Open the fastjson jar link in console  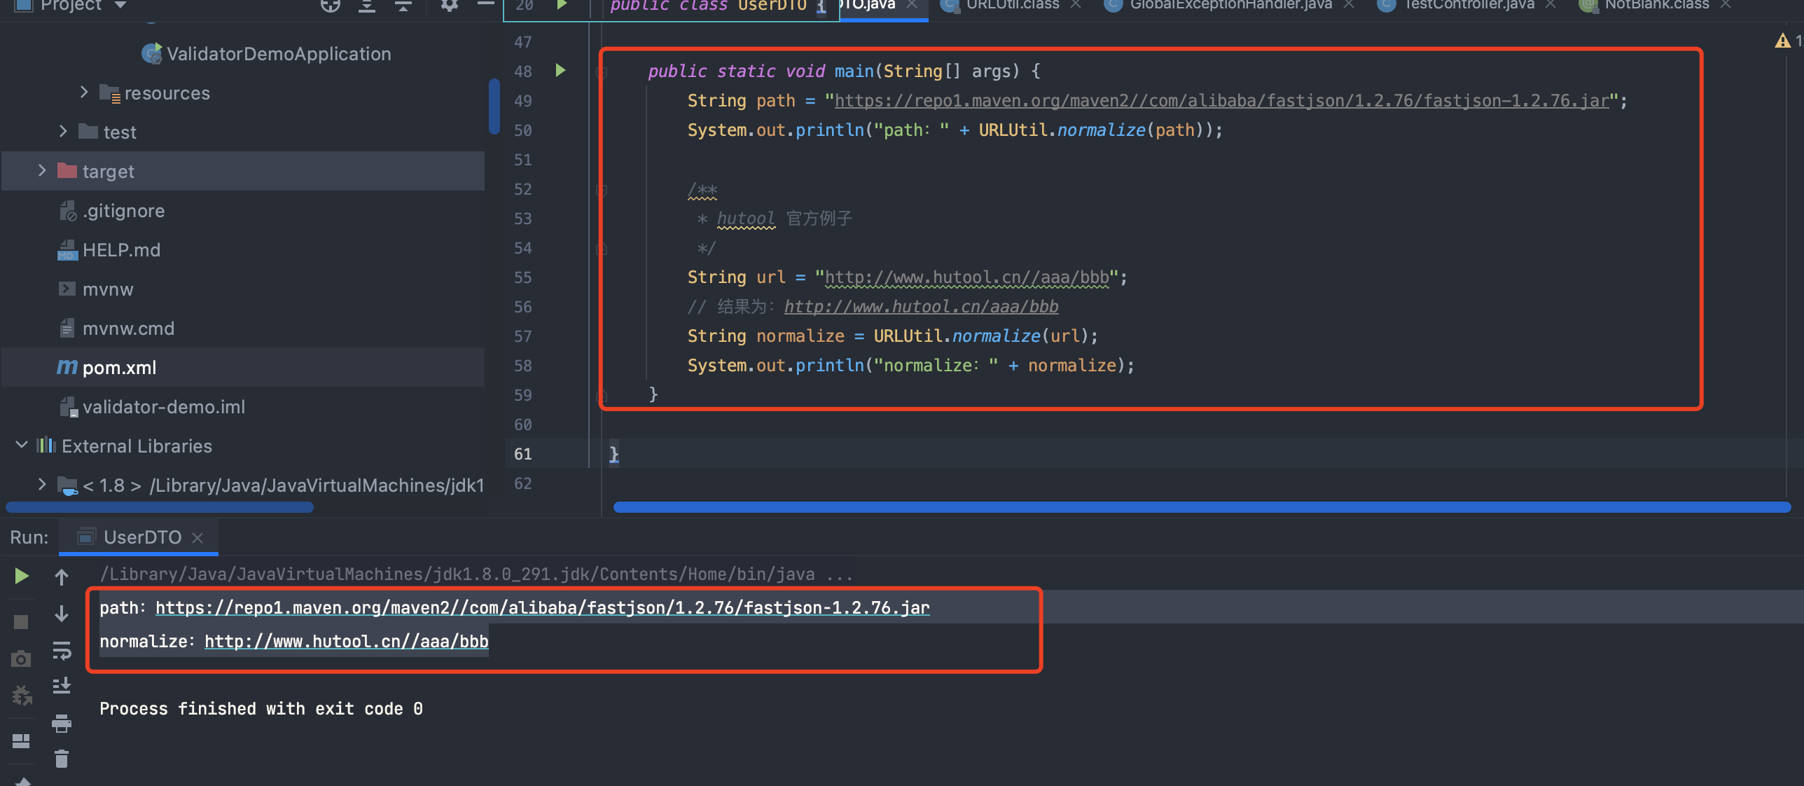coord(543,607)
